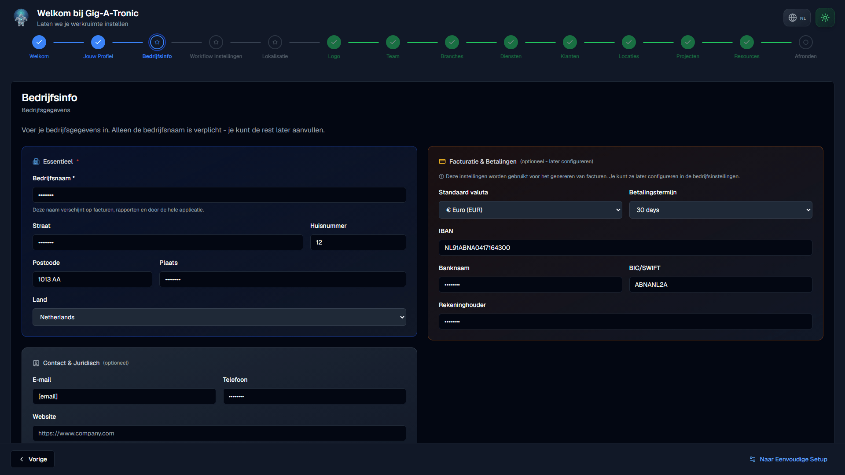The width and height of the screenshot is (845, 475).
Task: Click the Naar Eenvoudige Setup link
Action: (788, 459)
